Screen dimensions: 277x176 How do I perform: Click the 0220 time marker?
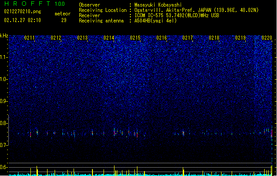(267, 38)
